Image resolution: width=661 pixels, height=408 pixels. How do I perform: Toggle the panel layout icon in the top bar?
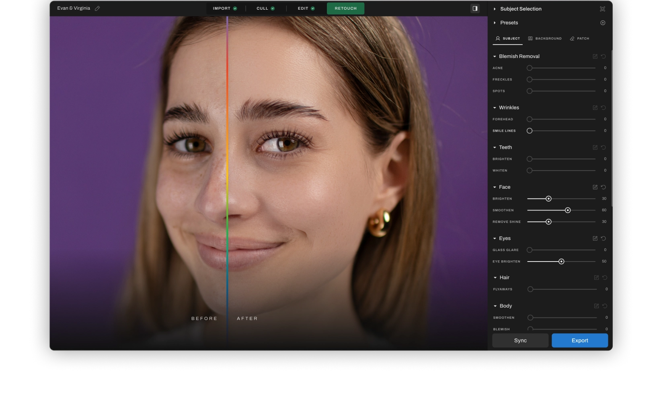point(475,8)
